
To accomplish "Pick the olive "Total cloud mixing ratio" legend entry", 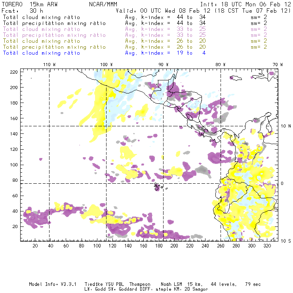I will point(42,41).
